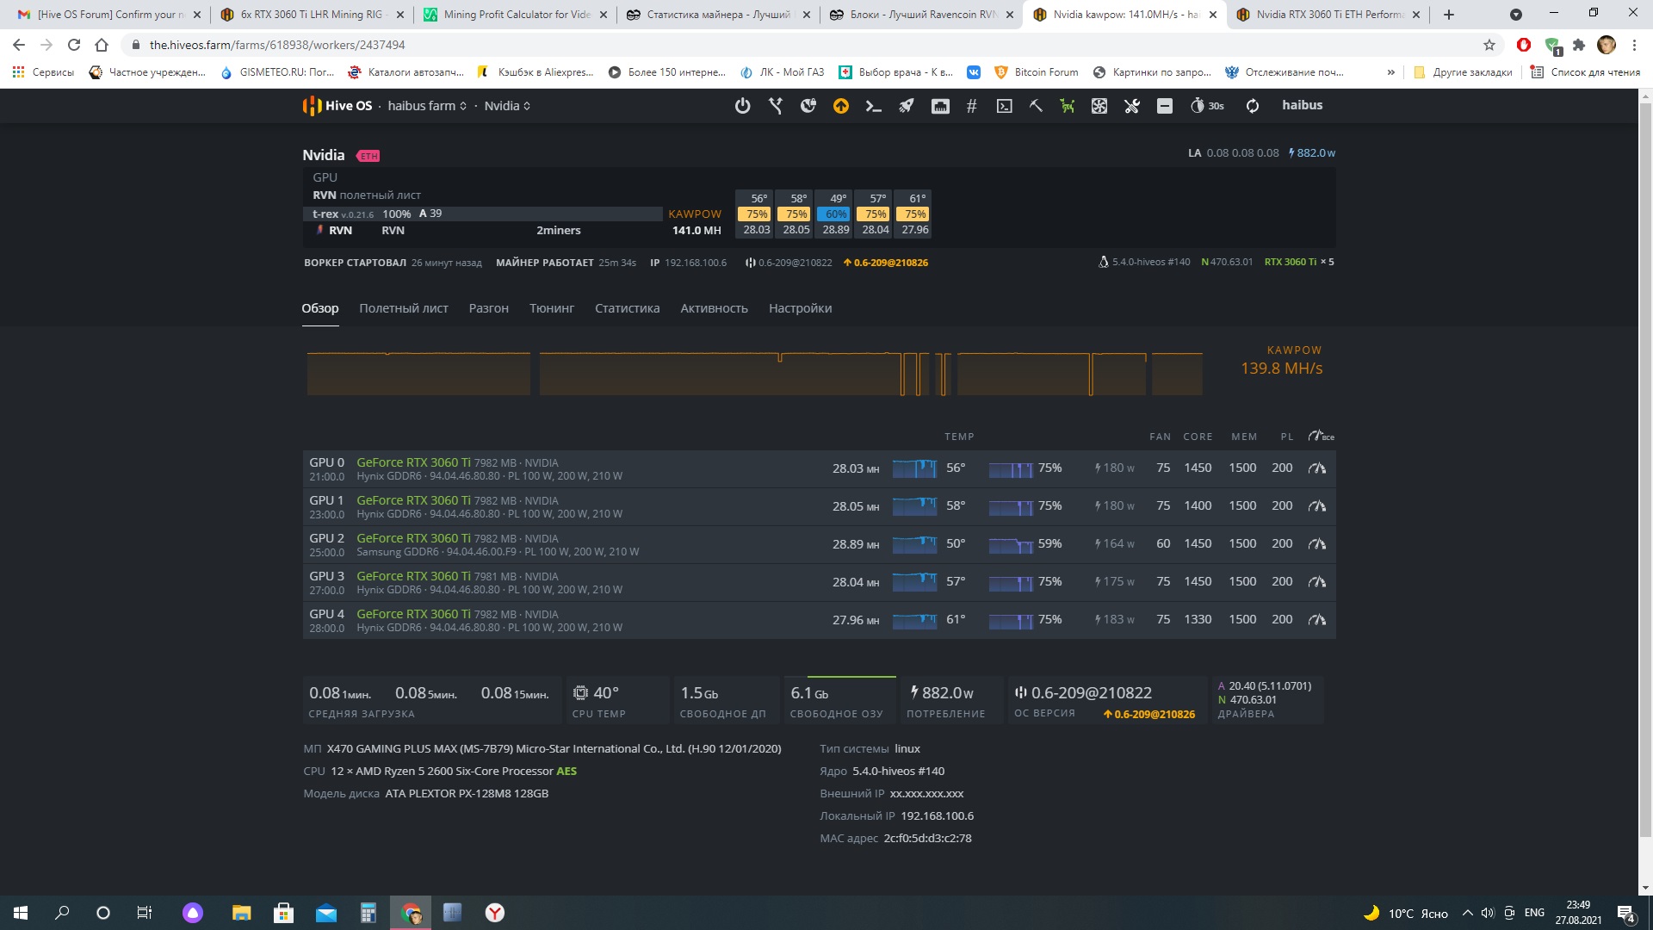The image size is (1653, 930).
Task: Open Microsoft Store from the taskbar
Action: tap(283, 913)
